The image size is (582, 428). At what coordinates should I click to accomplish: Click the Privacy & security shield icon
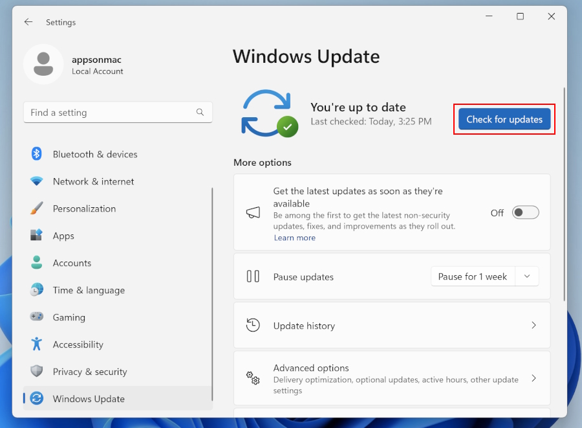[x=37, y=372]
